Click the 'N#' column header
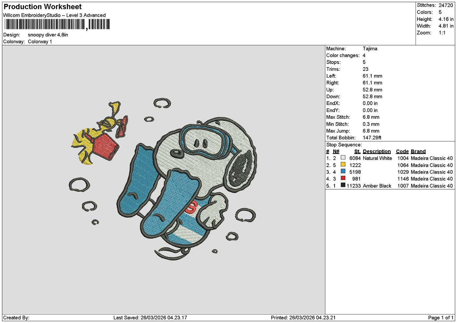This screenshot has width=457, height=323. [x=336, y=151]
